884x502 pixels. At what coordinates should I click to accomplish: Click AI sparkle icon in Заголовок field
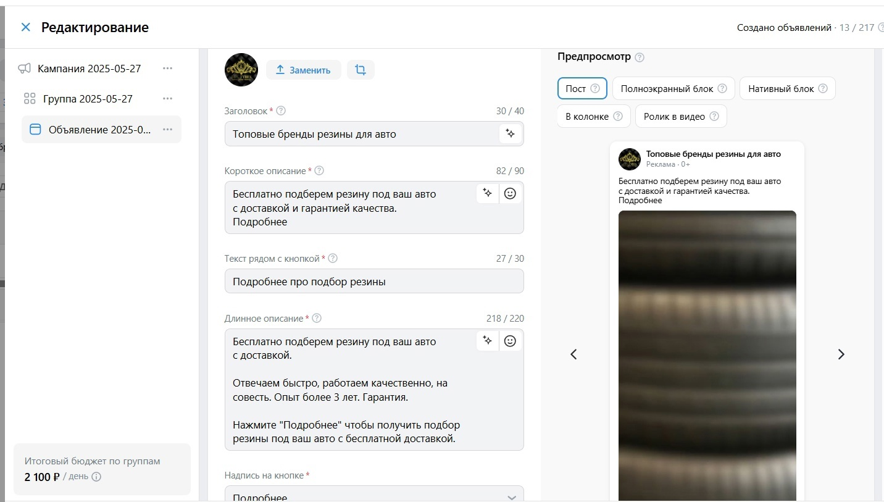click(x=510, y=133)
